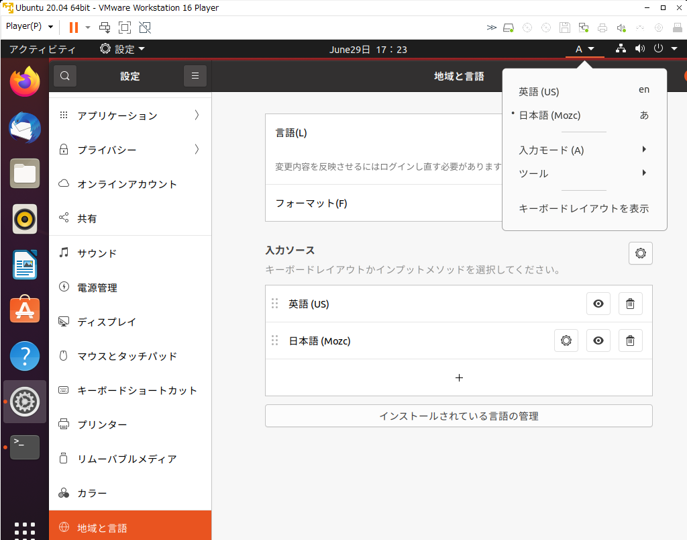This screenshot has width=687, height=540.
Task: Open Terminal from the dock
Action: pos(25,447)
